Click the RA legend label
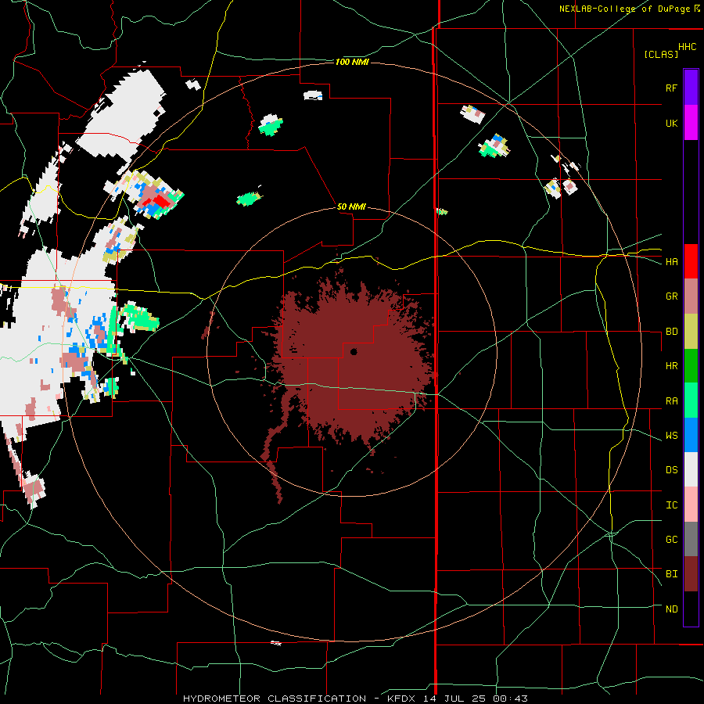Image resolution: width=704 pixels, height=704 pixels. pos(671,401)
